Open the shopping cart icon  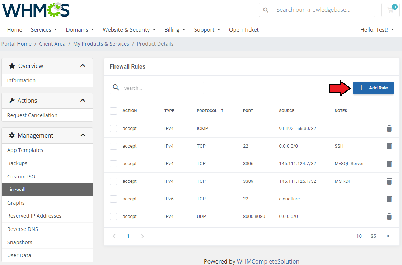click(390, 10)
